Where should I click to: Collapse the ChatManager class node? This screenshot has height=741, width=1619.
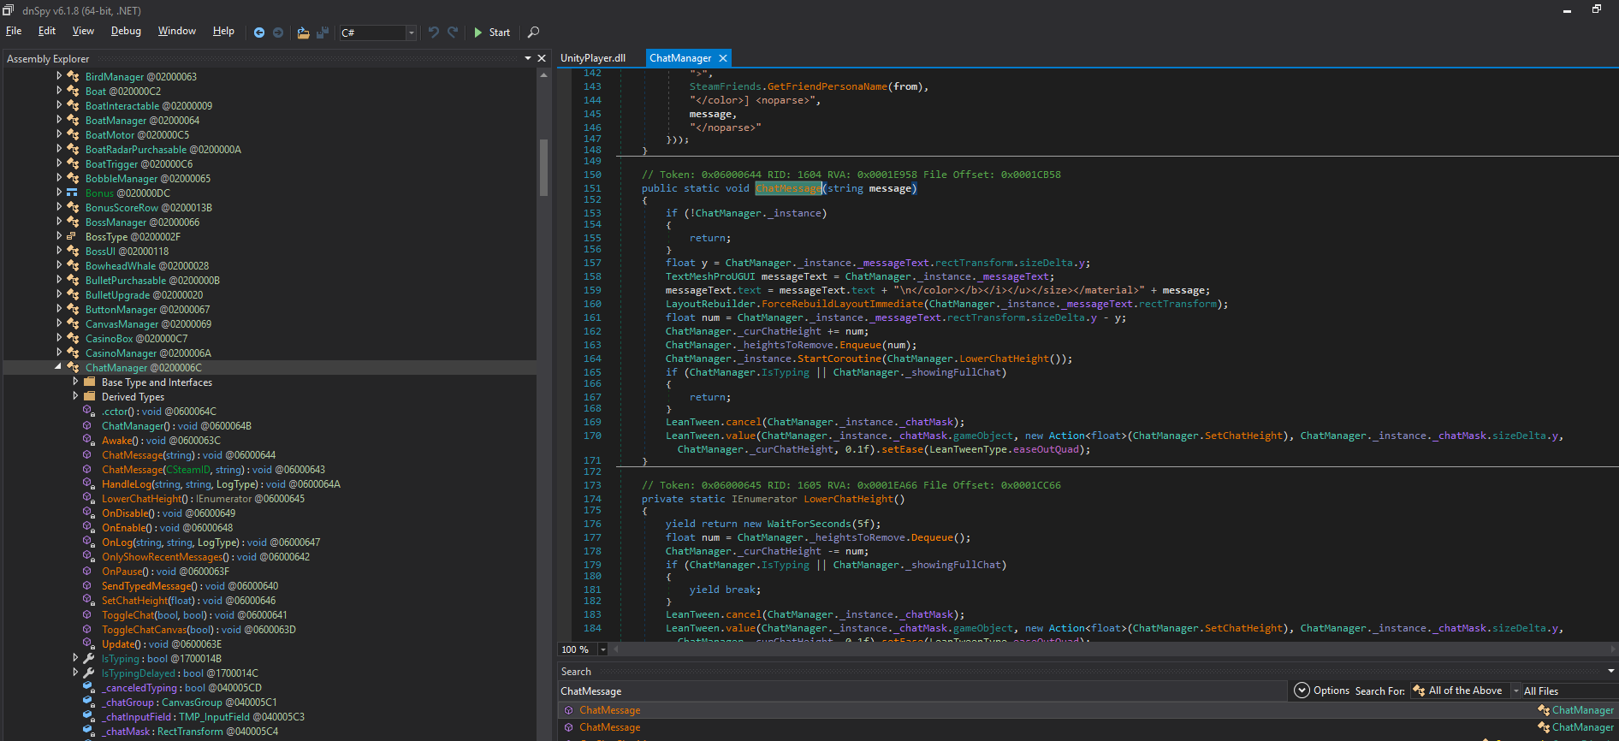click(x=58, y=367)
